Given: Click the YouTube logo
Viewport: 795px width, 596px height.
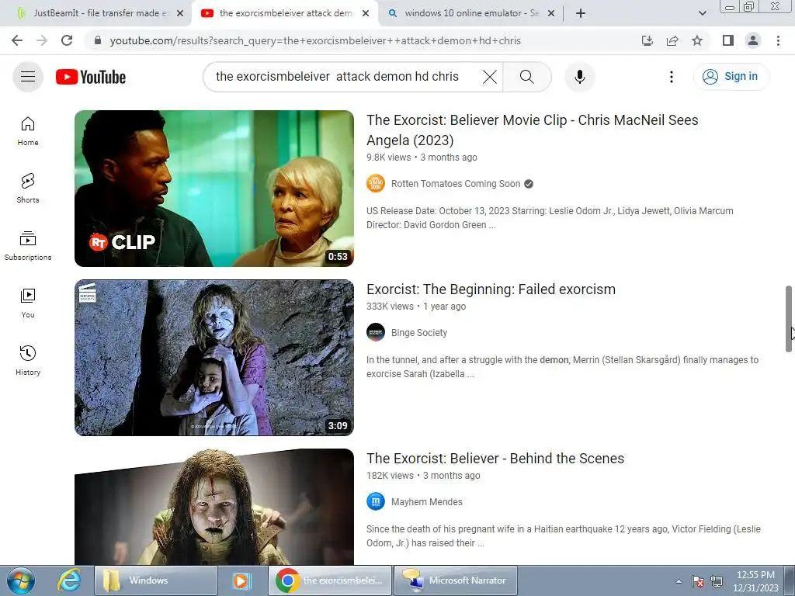Looking at the screenshot, I should pos(91,77).
